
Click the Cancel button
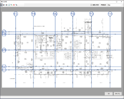tap(118, 94)
